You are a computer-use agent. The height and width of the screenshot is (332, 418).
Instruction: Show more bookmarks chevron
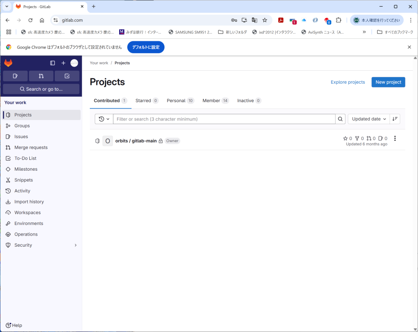[364, 32]
